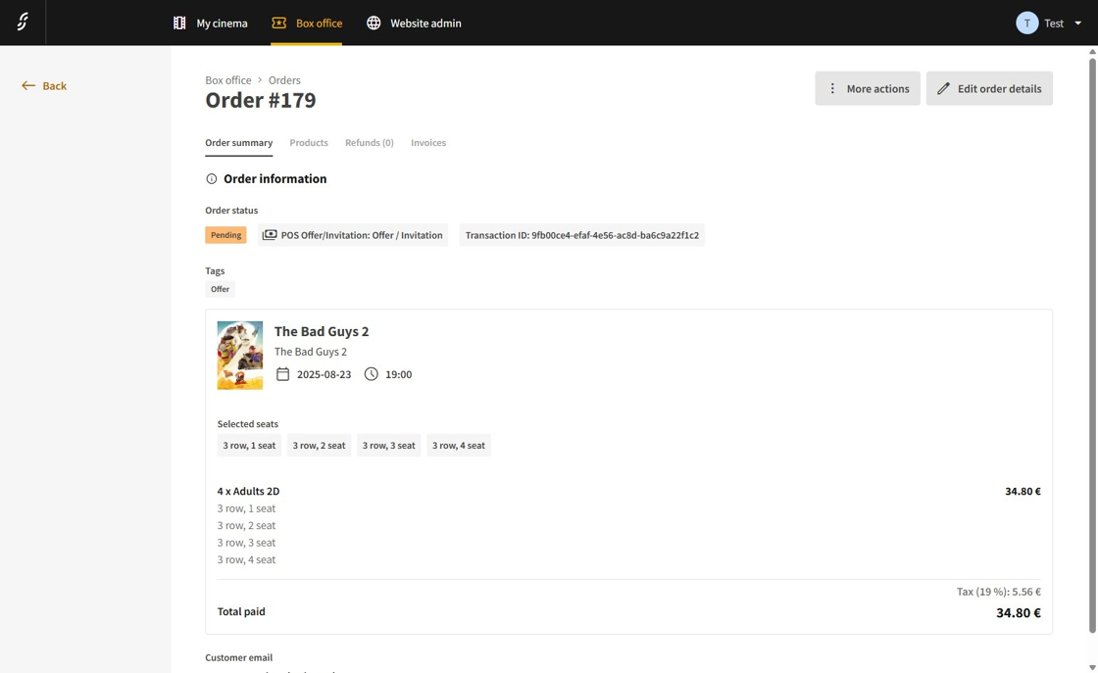Image resolution: width=1098 pixels, height=673 pixels.
Task: Open the More actions dropdown menu
Action: pos(868,88)
